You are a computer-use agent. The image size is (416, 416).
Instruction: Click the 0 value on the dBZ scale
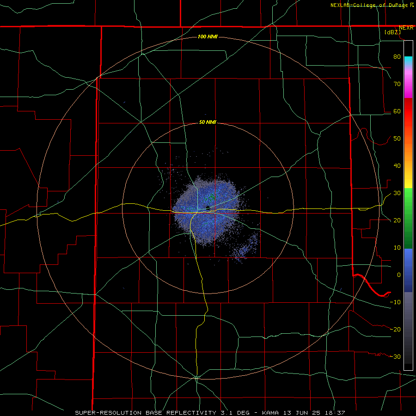(399, 275)
